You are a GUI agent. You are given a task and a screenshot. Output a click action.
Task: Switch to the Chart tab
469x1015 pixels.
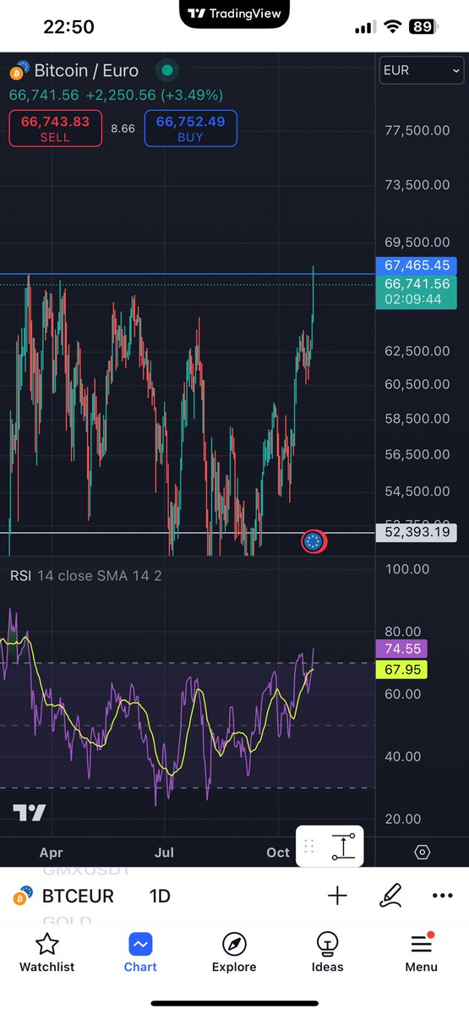click(140, 953)
